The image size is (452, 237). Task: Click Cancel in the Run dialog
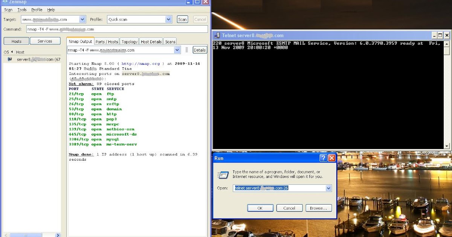pyautogui.click(x=289, y=208)
